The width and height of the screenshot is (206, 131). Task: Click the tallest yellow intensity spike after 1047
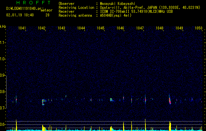point(145,125)
